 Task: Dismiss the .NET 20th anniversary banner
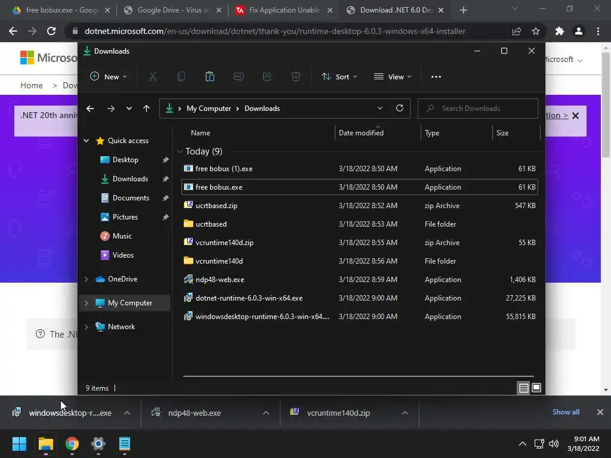pos(576,116)
